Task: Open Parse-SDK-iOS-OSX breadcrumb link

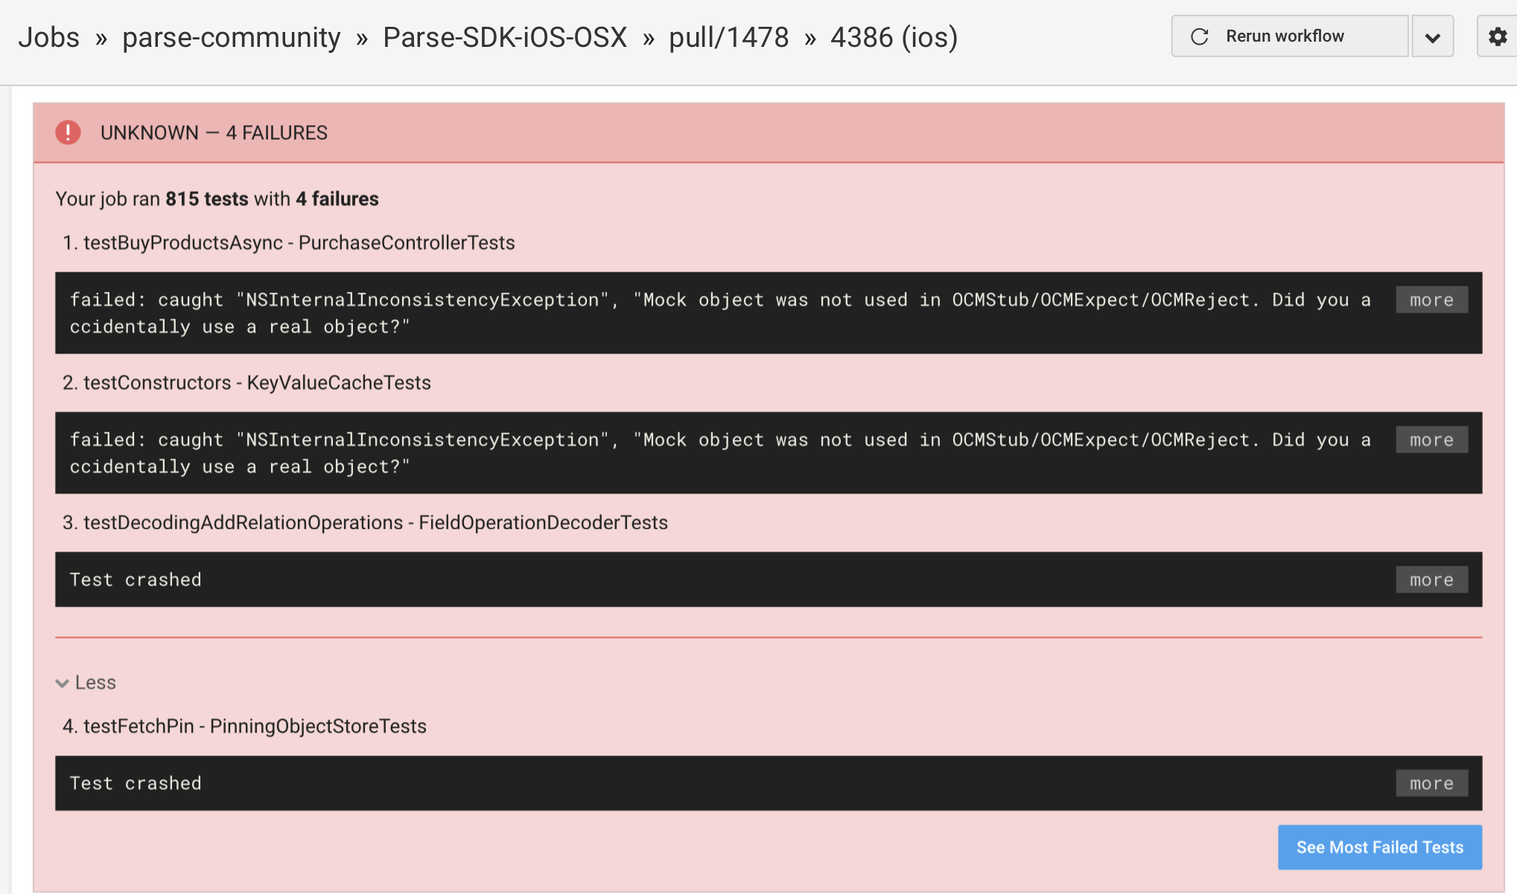Action: (x=504, y=37)
